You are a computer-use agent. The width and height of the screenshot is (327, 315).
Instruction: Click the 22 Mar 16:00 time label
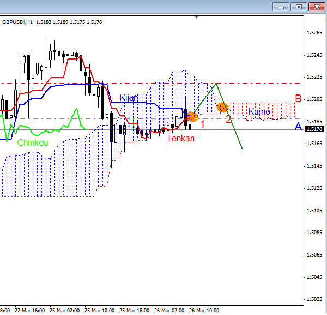coord(29,311)
